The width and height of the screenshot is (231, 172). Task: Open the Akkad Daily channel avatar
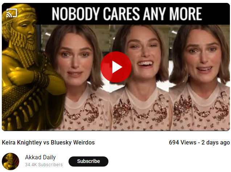(x=11, y=161)
